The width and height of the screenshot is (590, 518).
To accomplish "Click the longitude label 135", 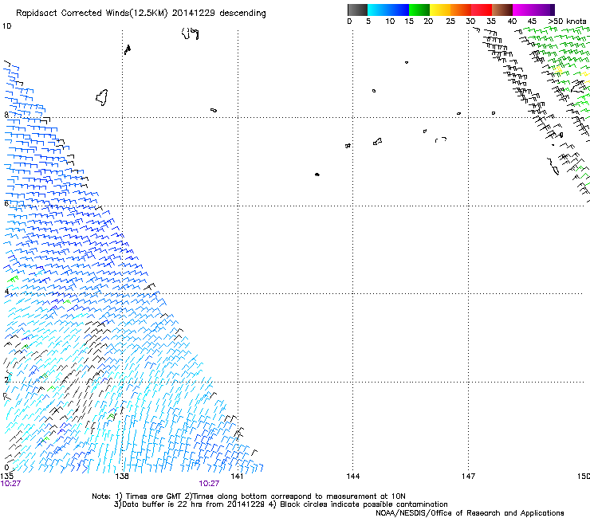I will click(x=6, y=477).
